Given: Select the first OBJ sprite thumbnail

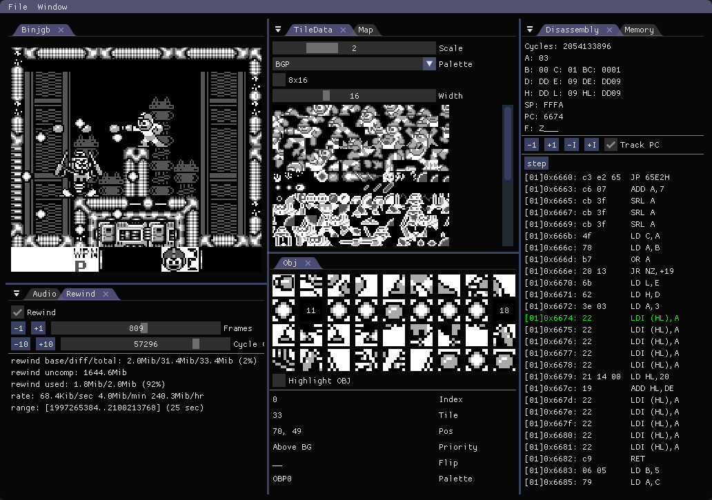Looking at the screenshot, I should click(x=284, y=285).
